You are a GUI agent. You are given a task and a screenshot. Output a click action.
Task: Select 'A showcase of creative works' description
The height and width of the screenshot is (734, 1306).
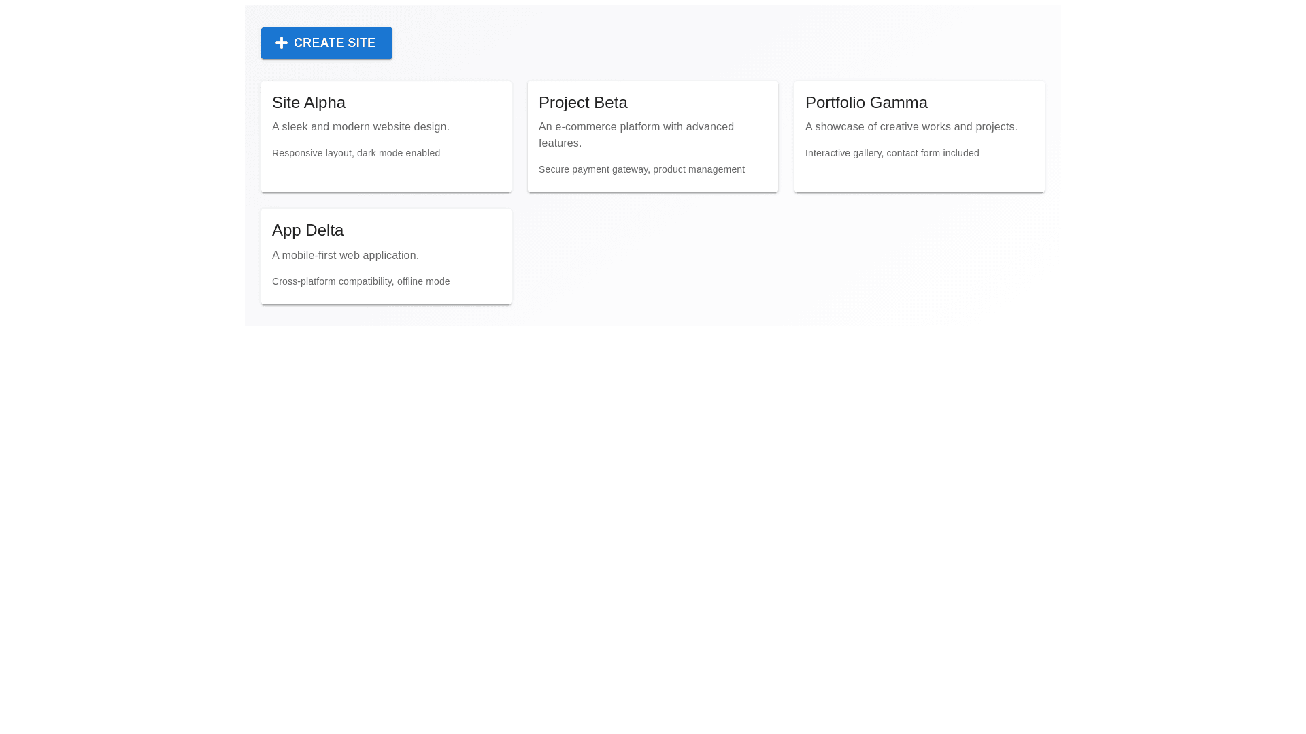tap(911, 127)
